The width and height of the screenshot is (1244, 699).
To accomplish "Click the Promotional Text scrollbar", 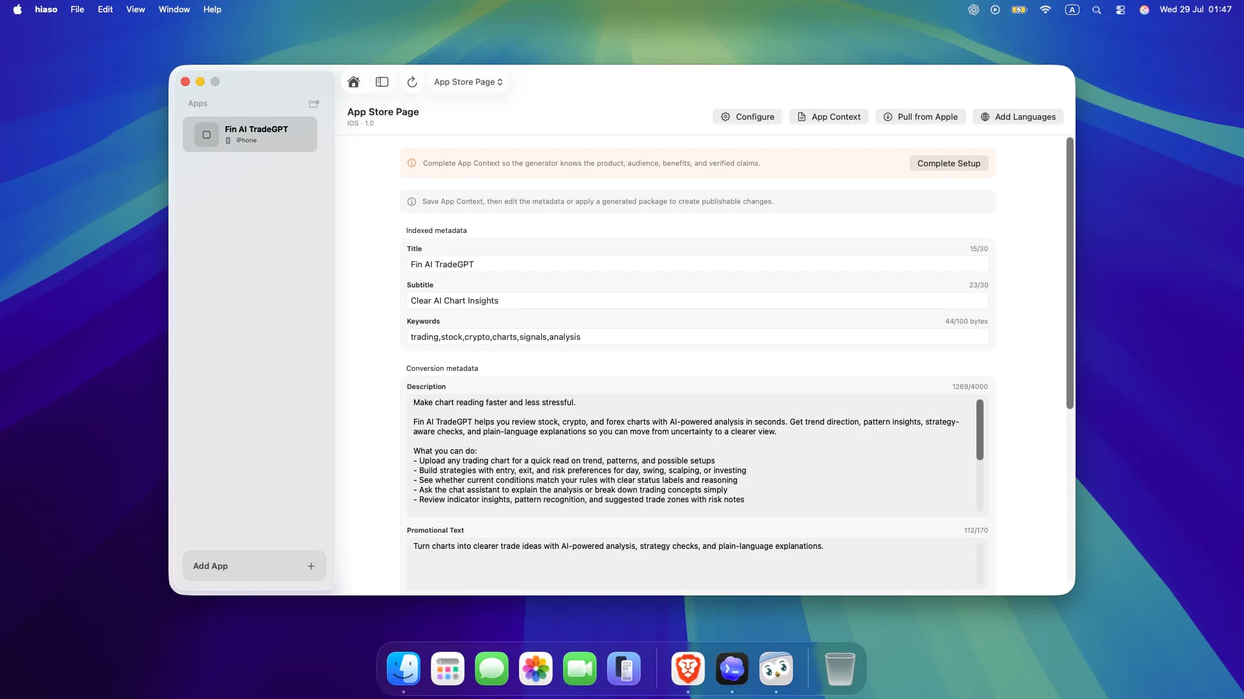I will (x=980, y=563).
